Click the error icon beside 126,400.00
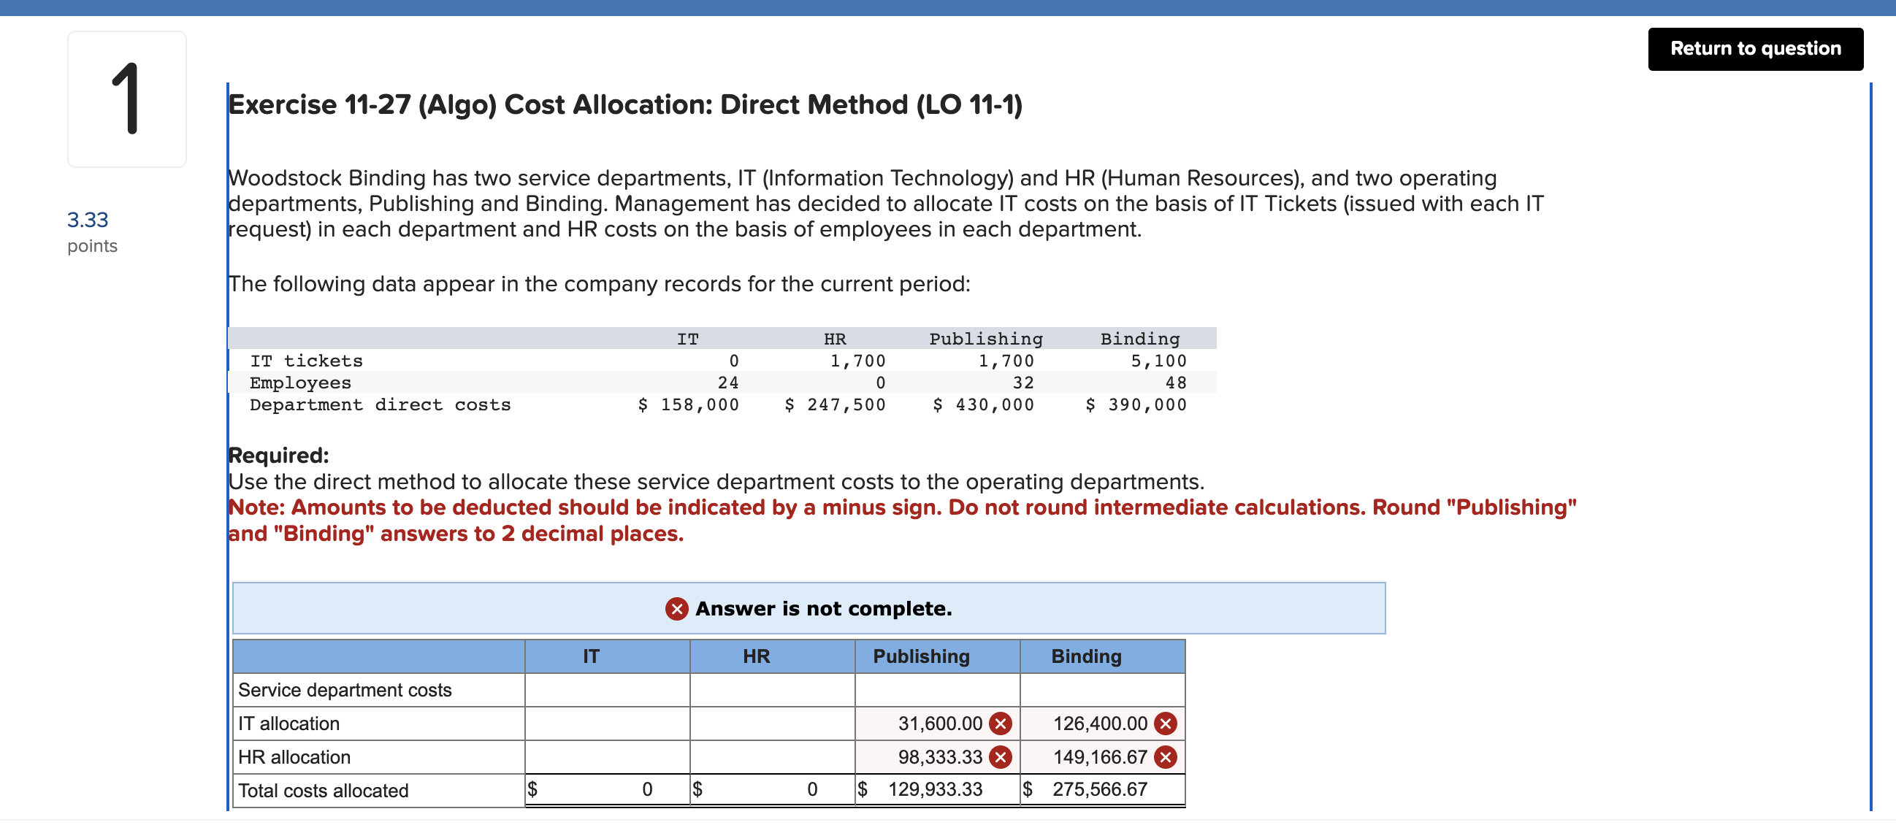 click(x=1165, y=724)
